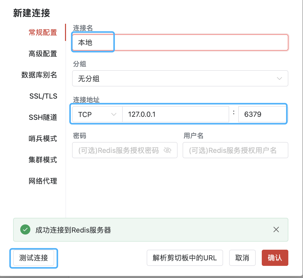The width and height of the screenshot is (303, 278).
Task: Switch to 集群模式 tab
Action: [x=43, y=160]
